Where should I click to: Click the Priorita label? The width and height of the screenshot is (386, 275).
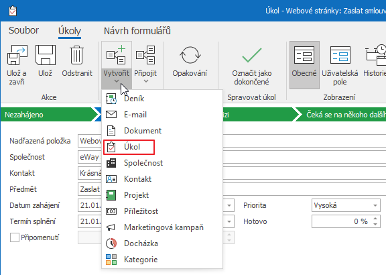tap(255, 205)
